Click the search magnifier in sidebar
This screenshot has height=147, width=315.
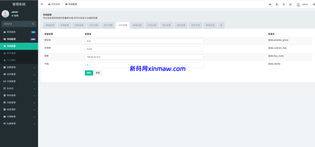point(33,24)
